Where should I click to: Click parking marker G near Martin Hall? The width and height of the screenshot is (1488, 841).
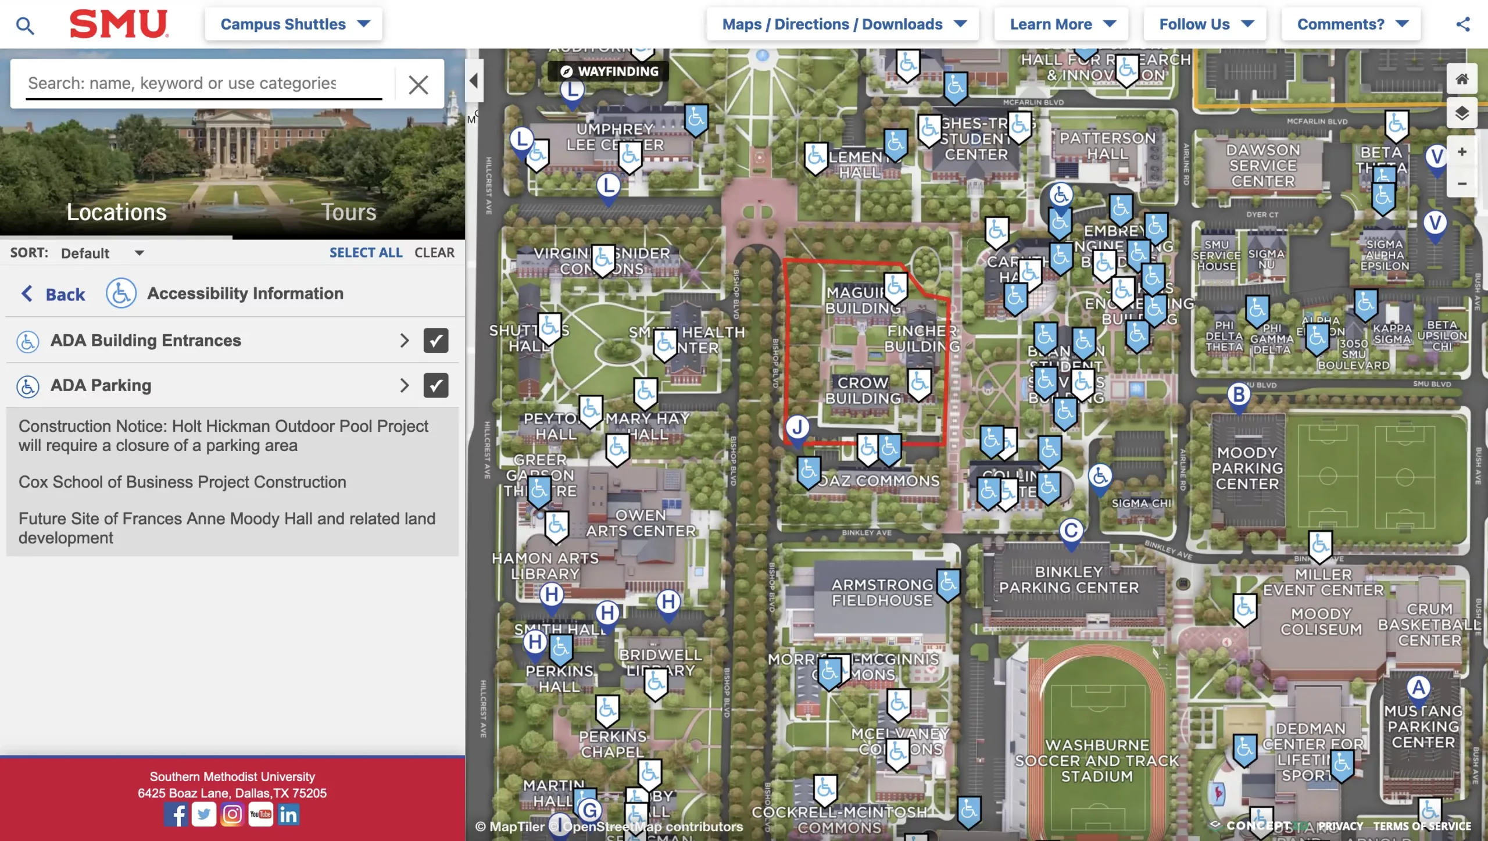pos(590,810)
